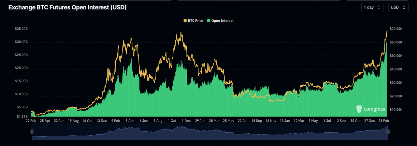Screen dimensions: 417x146
Task: Click the coinglass logo watermark
Action: click(x=370, y=109)
